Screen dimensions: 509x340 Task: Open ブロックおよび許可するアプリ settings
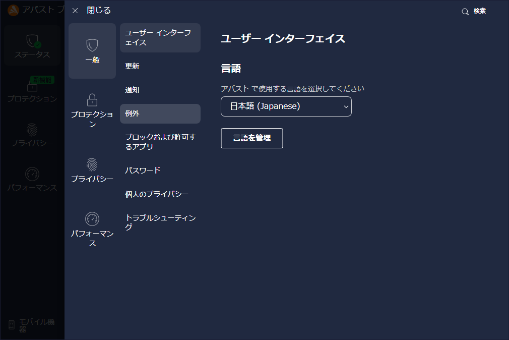[x=160, y=142]
